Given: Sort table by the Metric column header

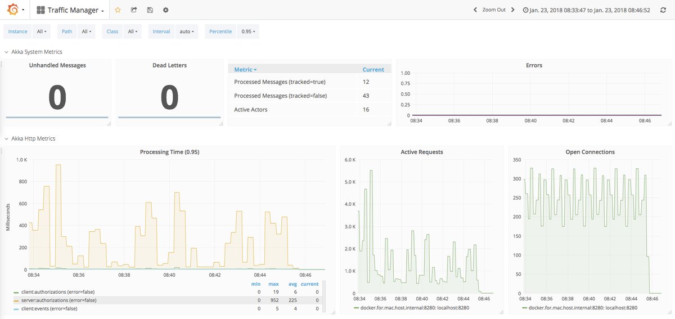Looking at the screenshot, I should click(245, 70).
